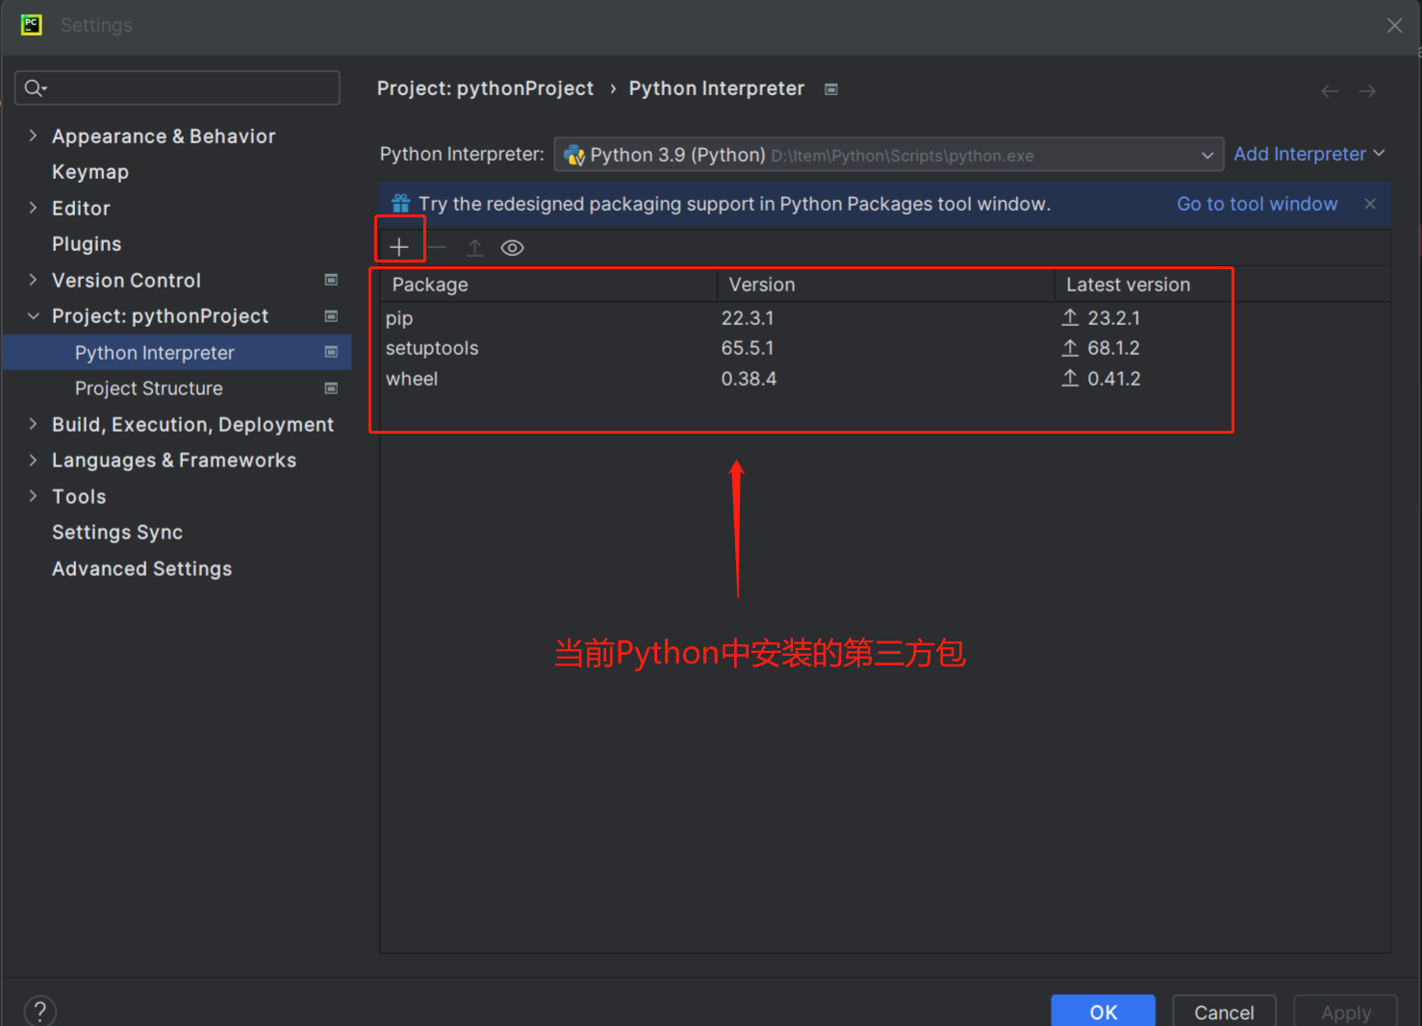This screenshot has width=1422, height=1026.
Task: Click the PyCharm logo in the title bar
Action: 31,25
